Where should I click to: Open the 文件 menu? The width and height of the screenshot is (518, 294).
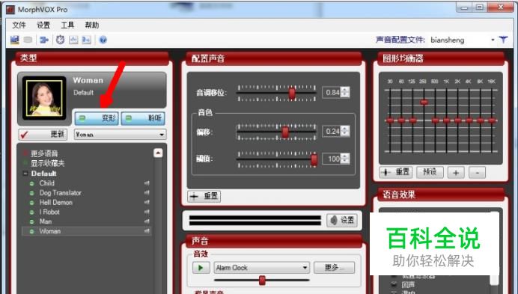pyautogui.click(x=19, y=25)
